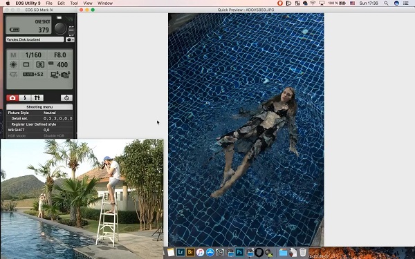
Task: Open the shooting tab with red camera icon
Action: [12, 98]
